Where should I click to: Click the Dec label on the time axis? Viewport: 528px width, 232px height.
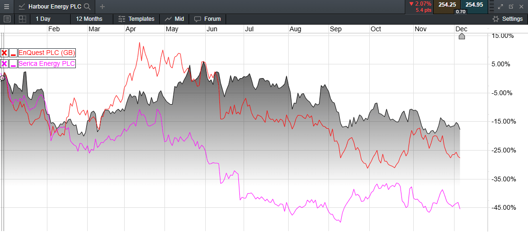(461, 29)
